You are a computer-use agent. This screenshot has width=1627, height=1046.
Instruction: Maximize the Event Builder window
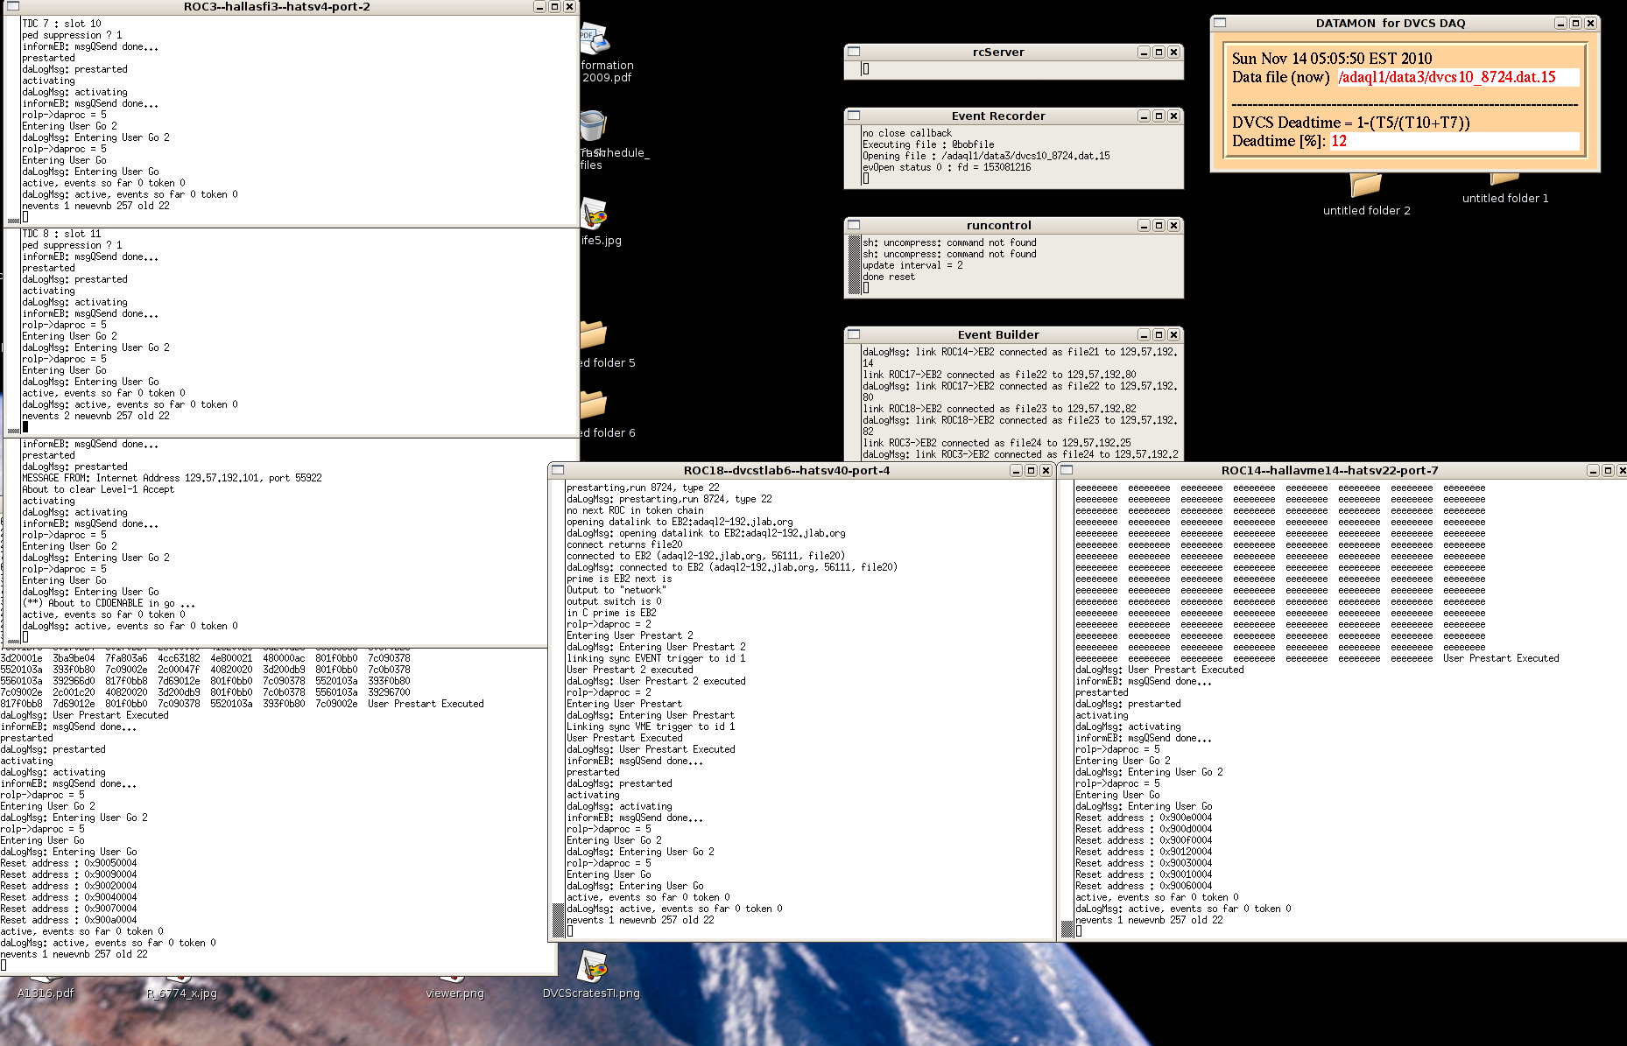point(1159,334)
